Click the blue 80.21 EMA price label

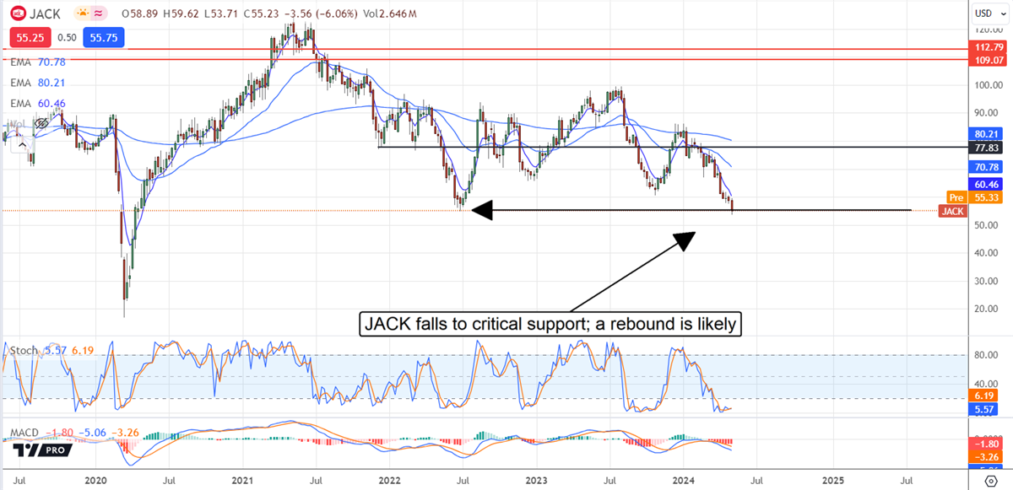[x=988, y=133]
